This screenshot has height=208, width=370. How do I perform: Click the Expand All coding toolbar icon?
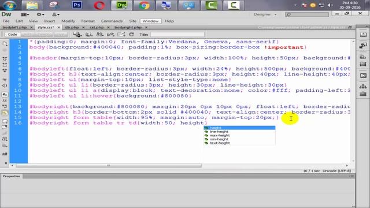click(x=5, y=70)
